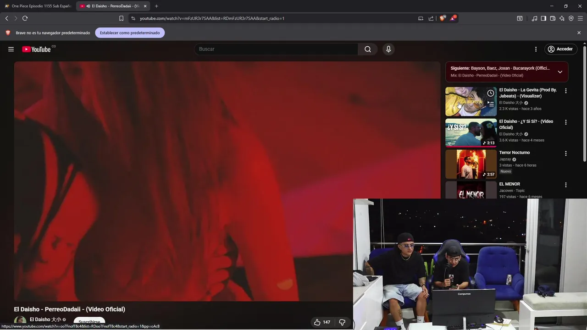This screenshot has width=587, height=330.
Task: Open a new browser tab
Action: (156, 6)
